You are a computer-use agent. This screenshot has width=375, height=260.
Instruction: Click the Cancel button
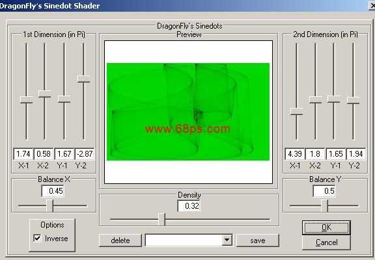[x=326, y=242]
